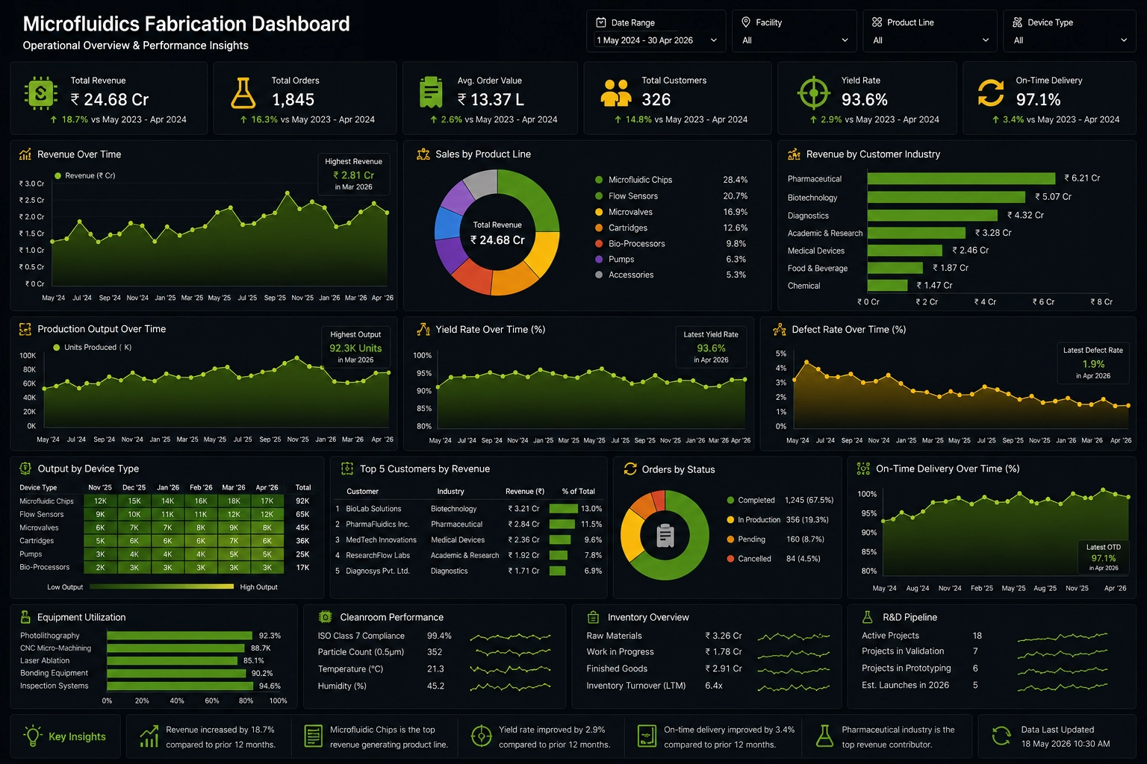Toggle the Revenue (₹ Cr) chart legend
This screenshot has width=1147, height=764.
click(x=85, y=176)
